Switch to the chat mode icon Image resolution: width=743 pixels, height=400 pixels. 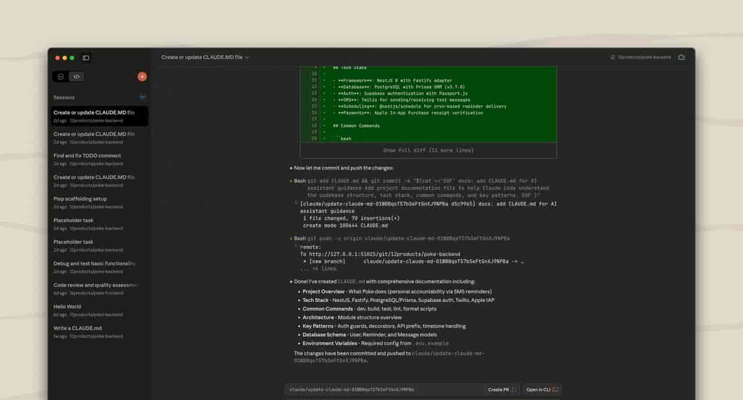60,77
